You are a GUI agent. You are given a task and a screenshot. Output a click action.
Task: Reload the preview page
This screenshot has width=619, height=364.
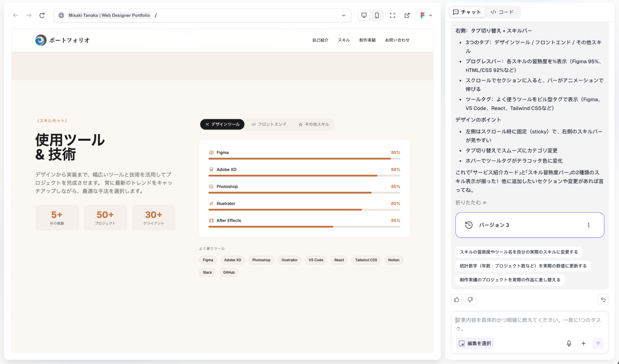[42, 15]
